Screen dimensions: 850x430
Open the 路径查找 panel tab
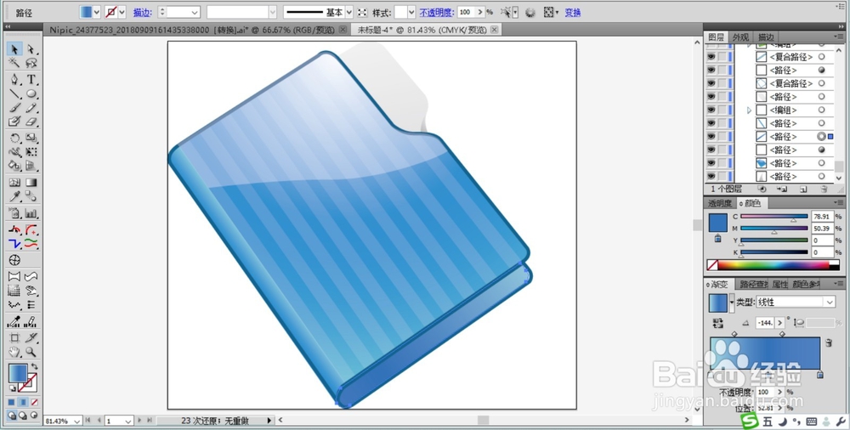[x=753, y=284]
